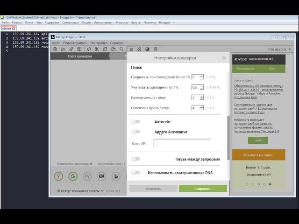The height and width of the screenshot is (224, 299).
Task: Select the Yandex search engine icon
Action: 58,176
